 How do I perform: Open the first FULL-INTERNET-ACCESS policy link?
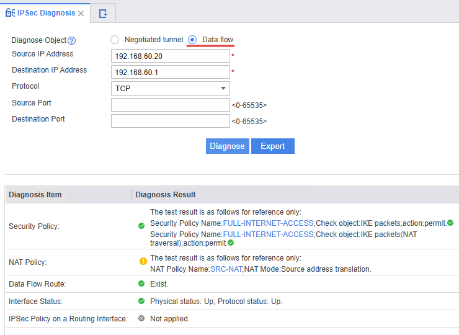click(x=268, y=223)
